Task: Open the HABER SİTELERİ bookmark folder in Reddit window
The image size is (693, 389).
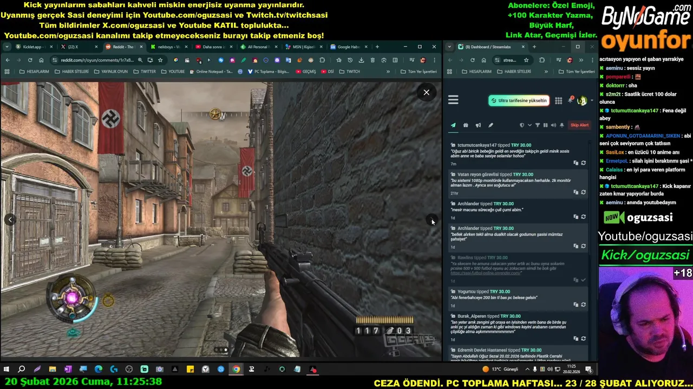Action: pos(71,71)
